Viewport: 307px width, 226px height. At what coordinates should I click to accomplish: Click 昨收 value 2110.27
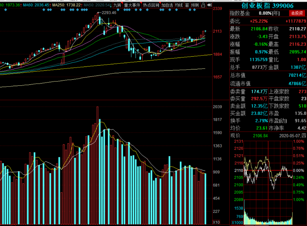pos(298,29)
